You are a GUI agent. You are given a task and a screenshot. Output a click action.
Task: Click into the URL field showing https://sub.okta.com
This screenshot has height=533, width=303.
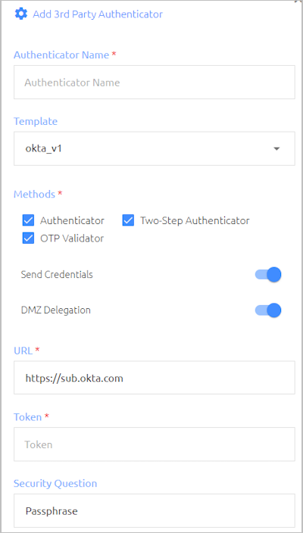click(155, 378)
